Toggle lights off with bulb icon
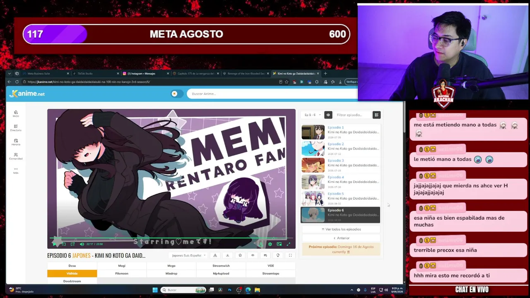 278,255
